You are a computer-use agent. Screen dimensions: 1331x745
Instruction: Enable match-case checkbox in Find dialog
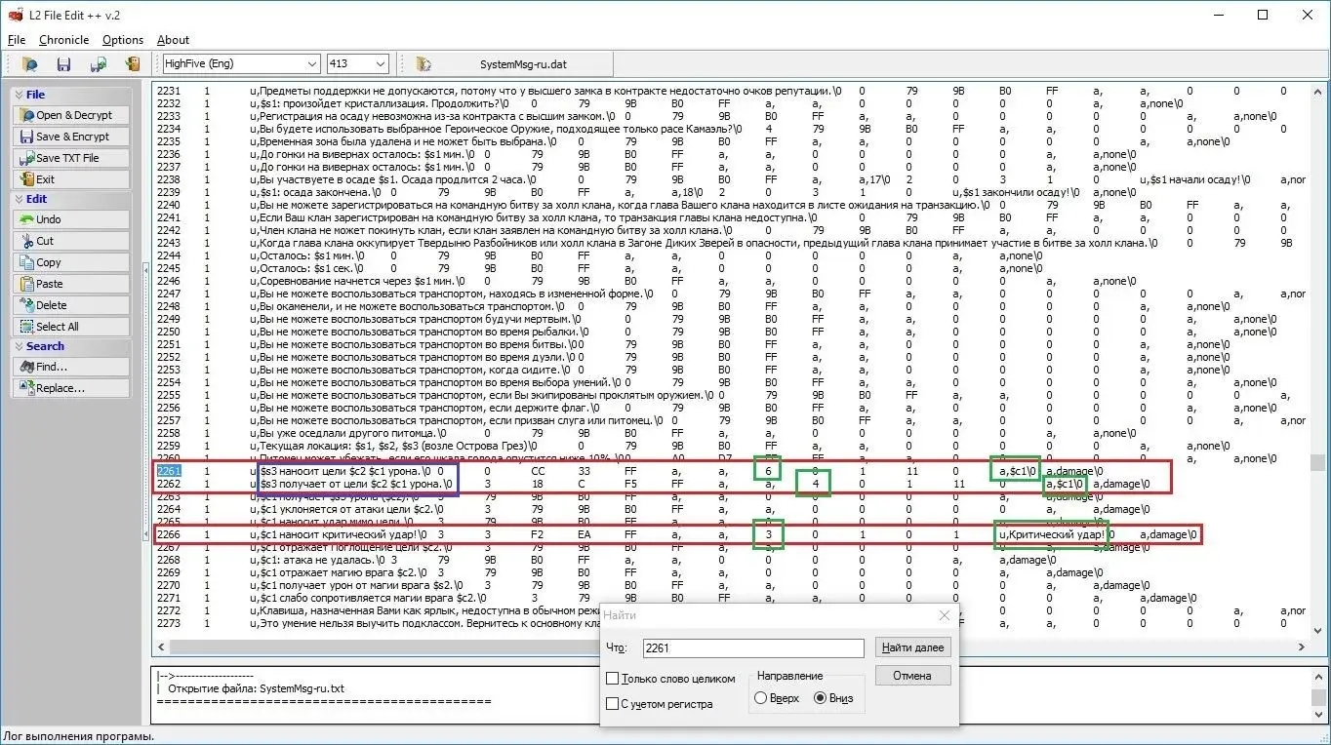(x=613, y=704)
